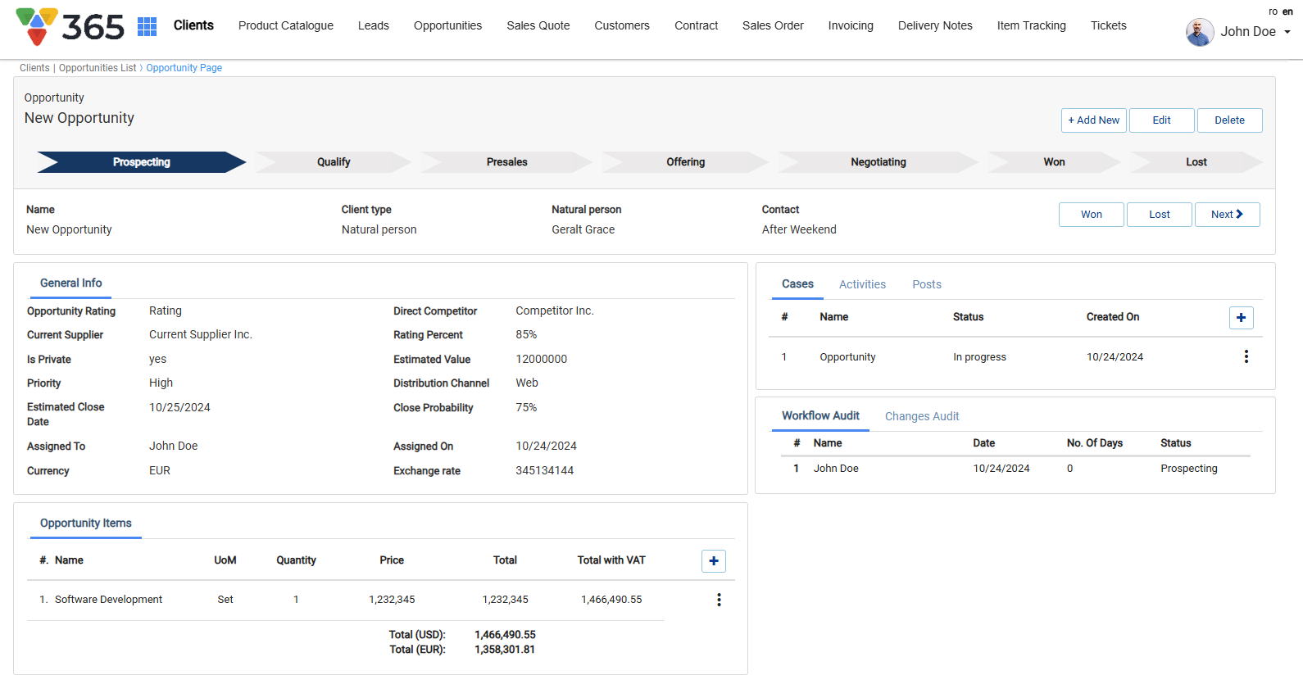Open the Changes Audit tab
Viewport: 1303px width, 680px height.
(921, 416)
